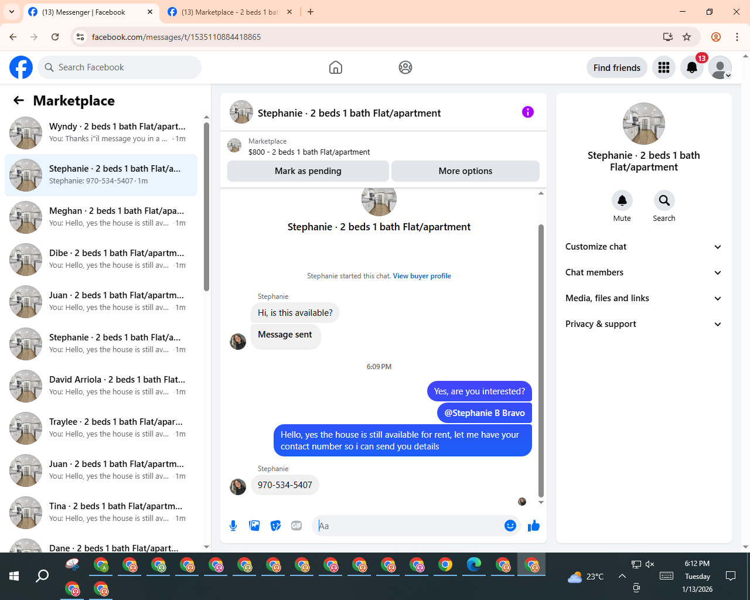Open emoji picker smiley icon
Viewport: 750px width, 600px height.
pos(510,526)
